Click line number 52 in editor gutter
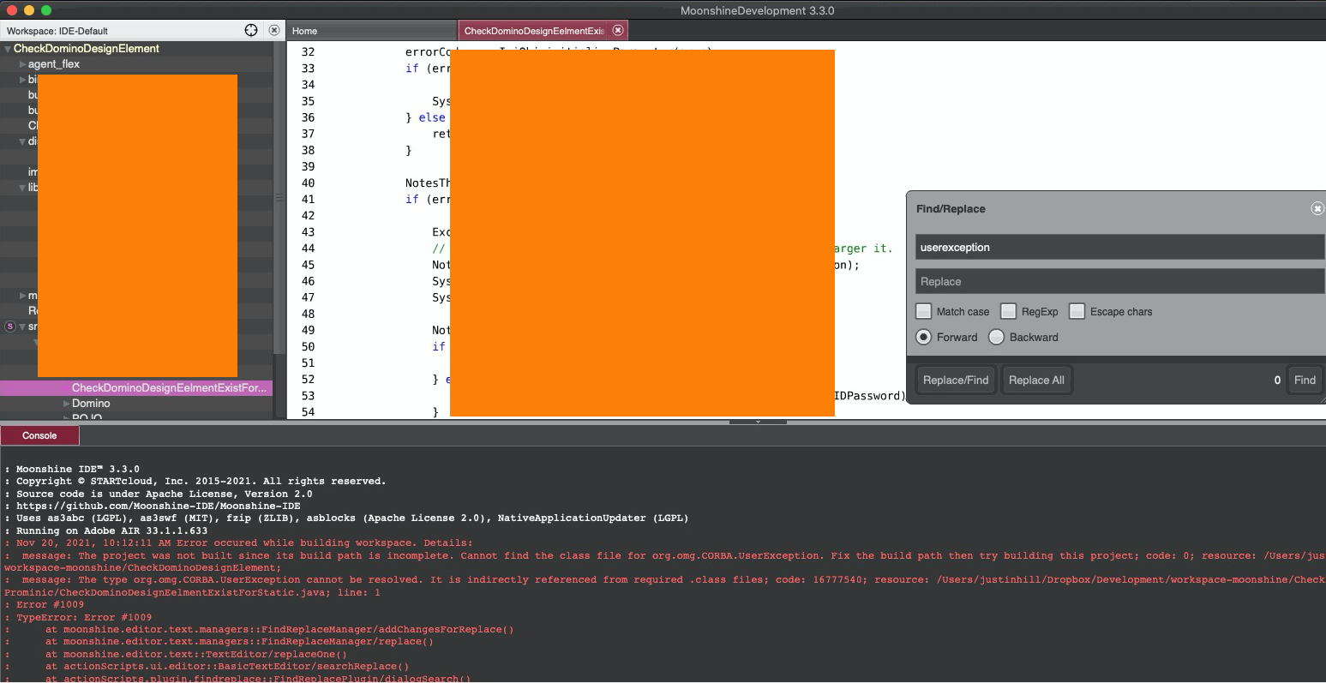The image size is (1326, 683). 308,379
